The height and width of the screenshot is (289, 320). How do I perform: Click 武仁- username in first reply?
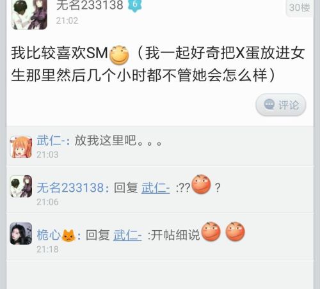tap(51, 141)
